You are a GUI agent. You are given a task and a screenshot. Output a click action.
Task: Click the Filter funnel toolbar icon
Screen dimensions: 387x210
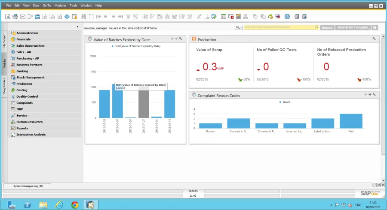128,16
